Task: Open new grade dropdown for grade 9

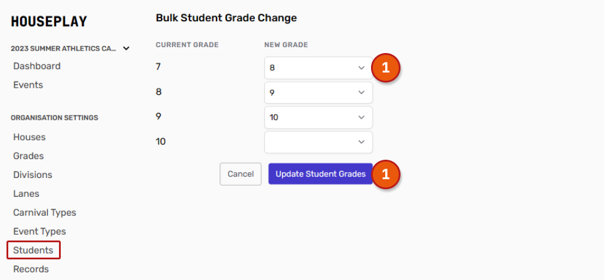Action: pos(319,117)
